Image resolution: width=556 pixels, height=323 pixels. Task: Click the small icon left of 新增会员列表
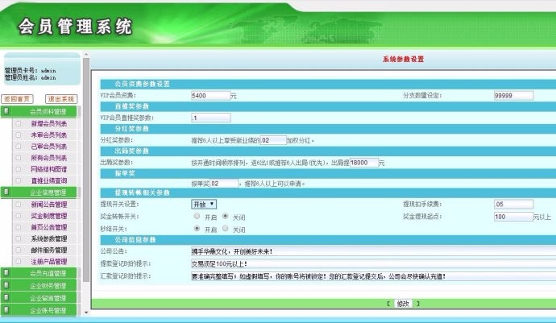pos(18,123)
